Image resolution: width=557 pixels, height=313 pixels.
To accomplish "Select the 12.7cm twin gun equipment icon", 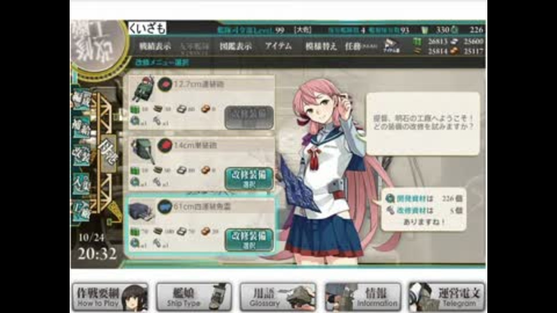I will click(143, 89).
